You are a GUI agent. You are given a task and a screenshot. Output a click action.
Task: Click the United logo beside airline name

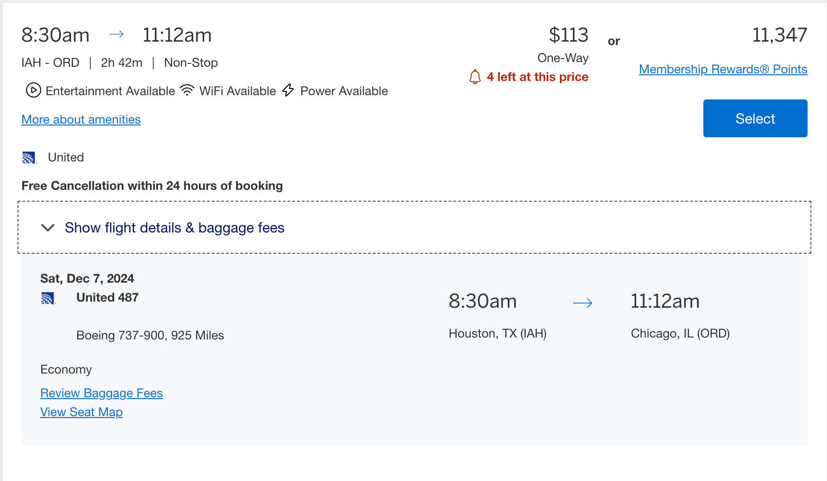[29, 158]
